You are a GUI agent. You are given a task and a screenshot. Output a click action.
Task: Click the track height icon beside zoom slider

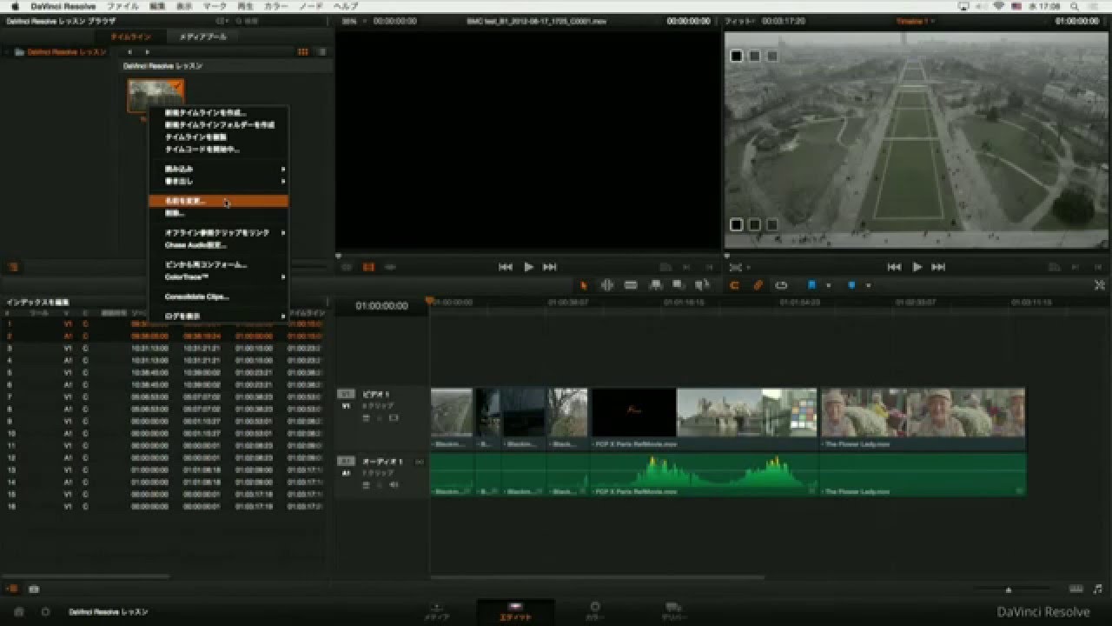[1076, 589]
